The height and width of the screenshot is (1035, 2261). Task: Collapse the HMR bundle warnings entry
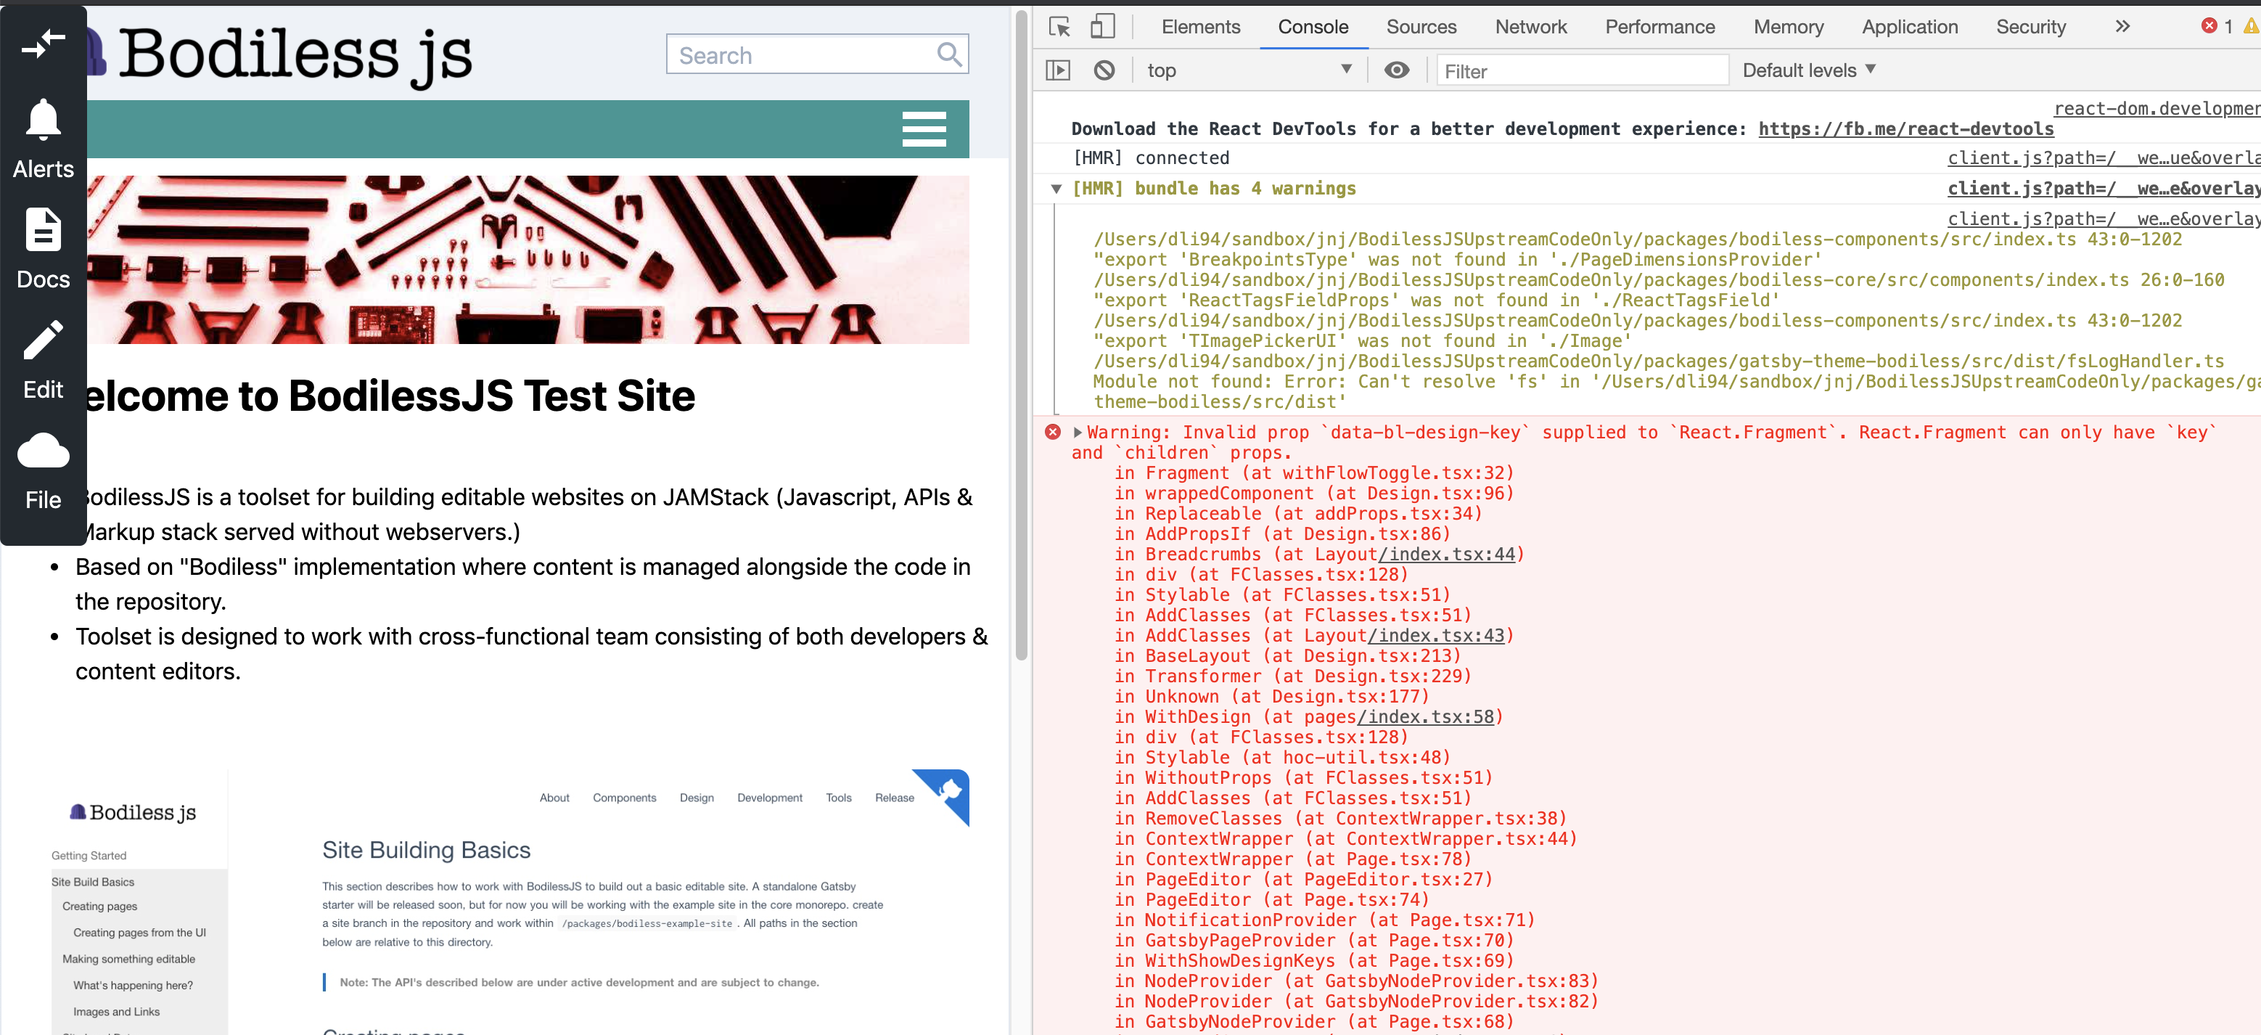tap(1056, 189)
